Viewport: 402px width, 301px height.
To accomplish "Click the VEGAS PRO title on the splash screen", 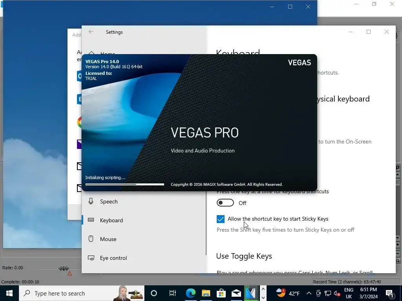I will tap(205, 132).
